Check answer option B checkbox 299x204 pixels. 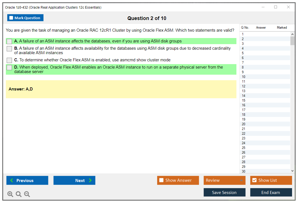point(9,49)
